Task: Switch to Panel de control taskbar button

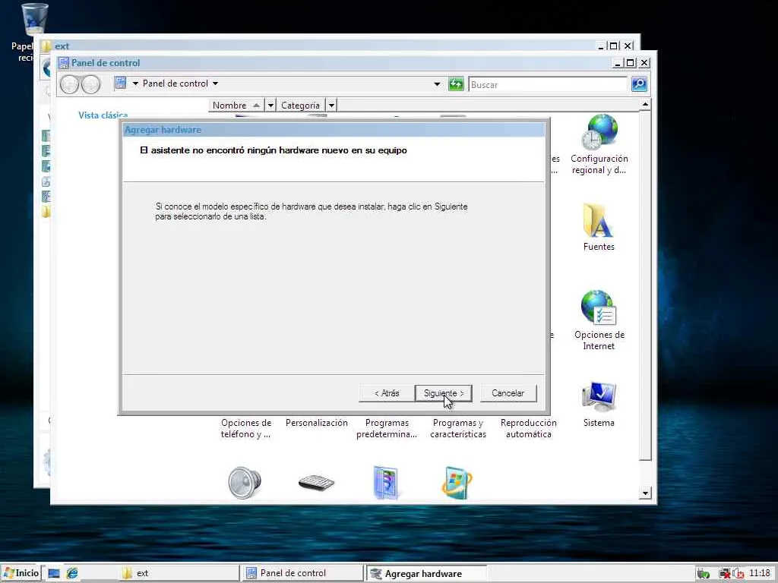Action: coord(302,573)
